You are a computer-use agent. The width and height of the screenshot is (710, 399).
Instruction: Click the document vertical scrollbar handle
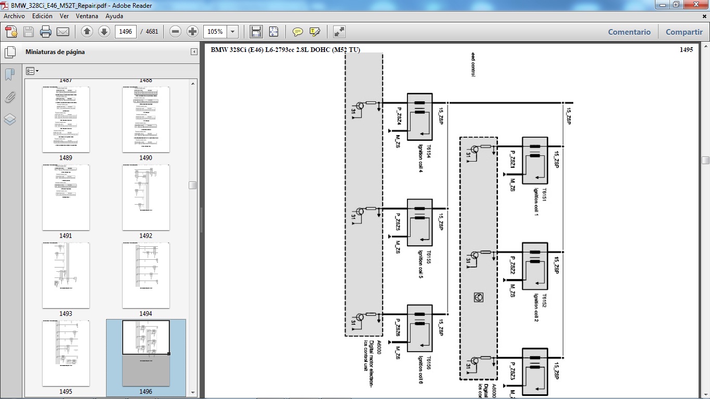[705, 160]
